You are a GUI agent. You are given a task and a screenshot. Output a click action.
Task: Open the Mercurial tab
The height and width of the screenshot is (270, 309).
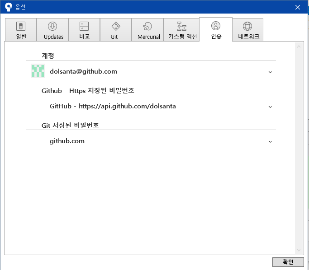click(x=147, y=30)
